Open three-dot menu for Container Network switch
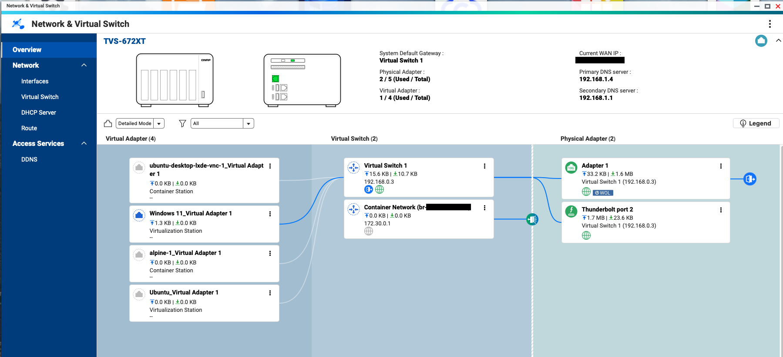Screen dimensions: 783x357 click(484, 208)
